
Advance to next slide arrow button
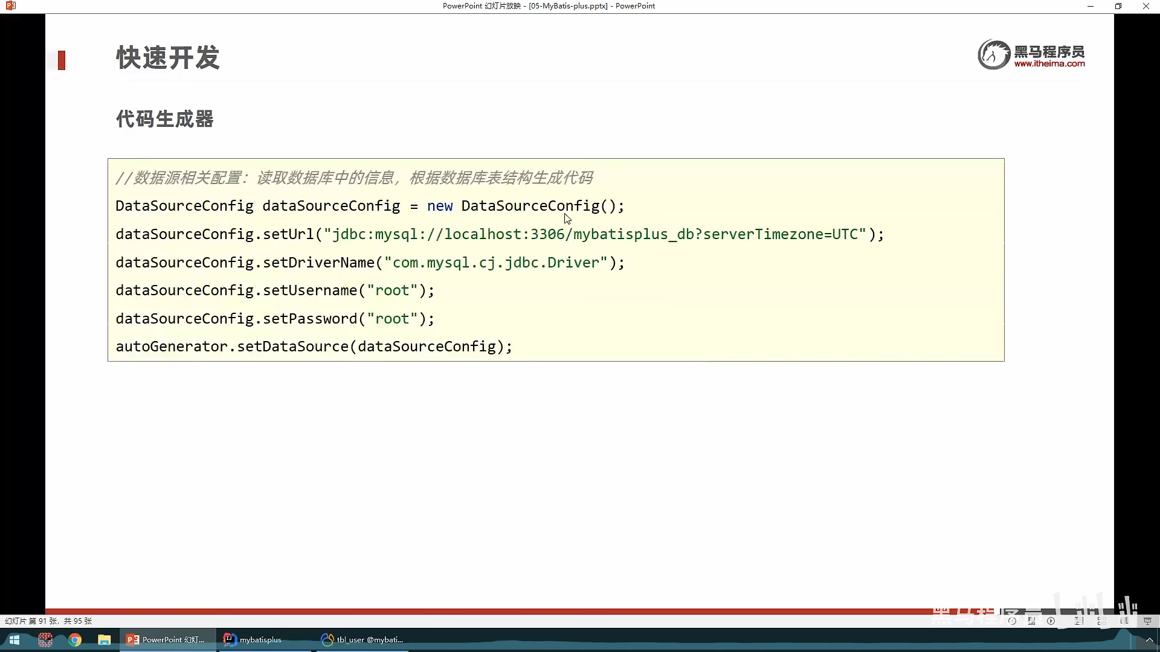tap(1051, 621)
